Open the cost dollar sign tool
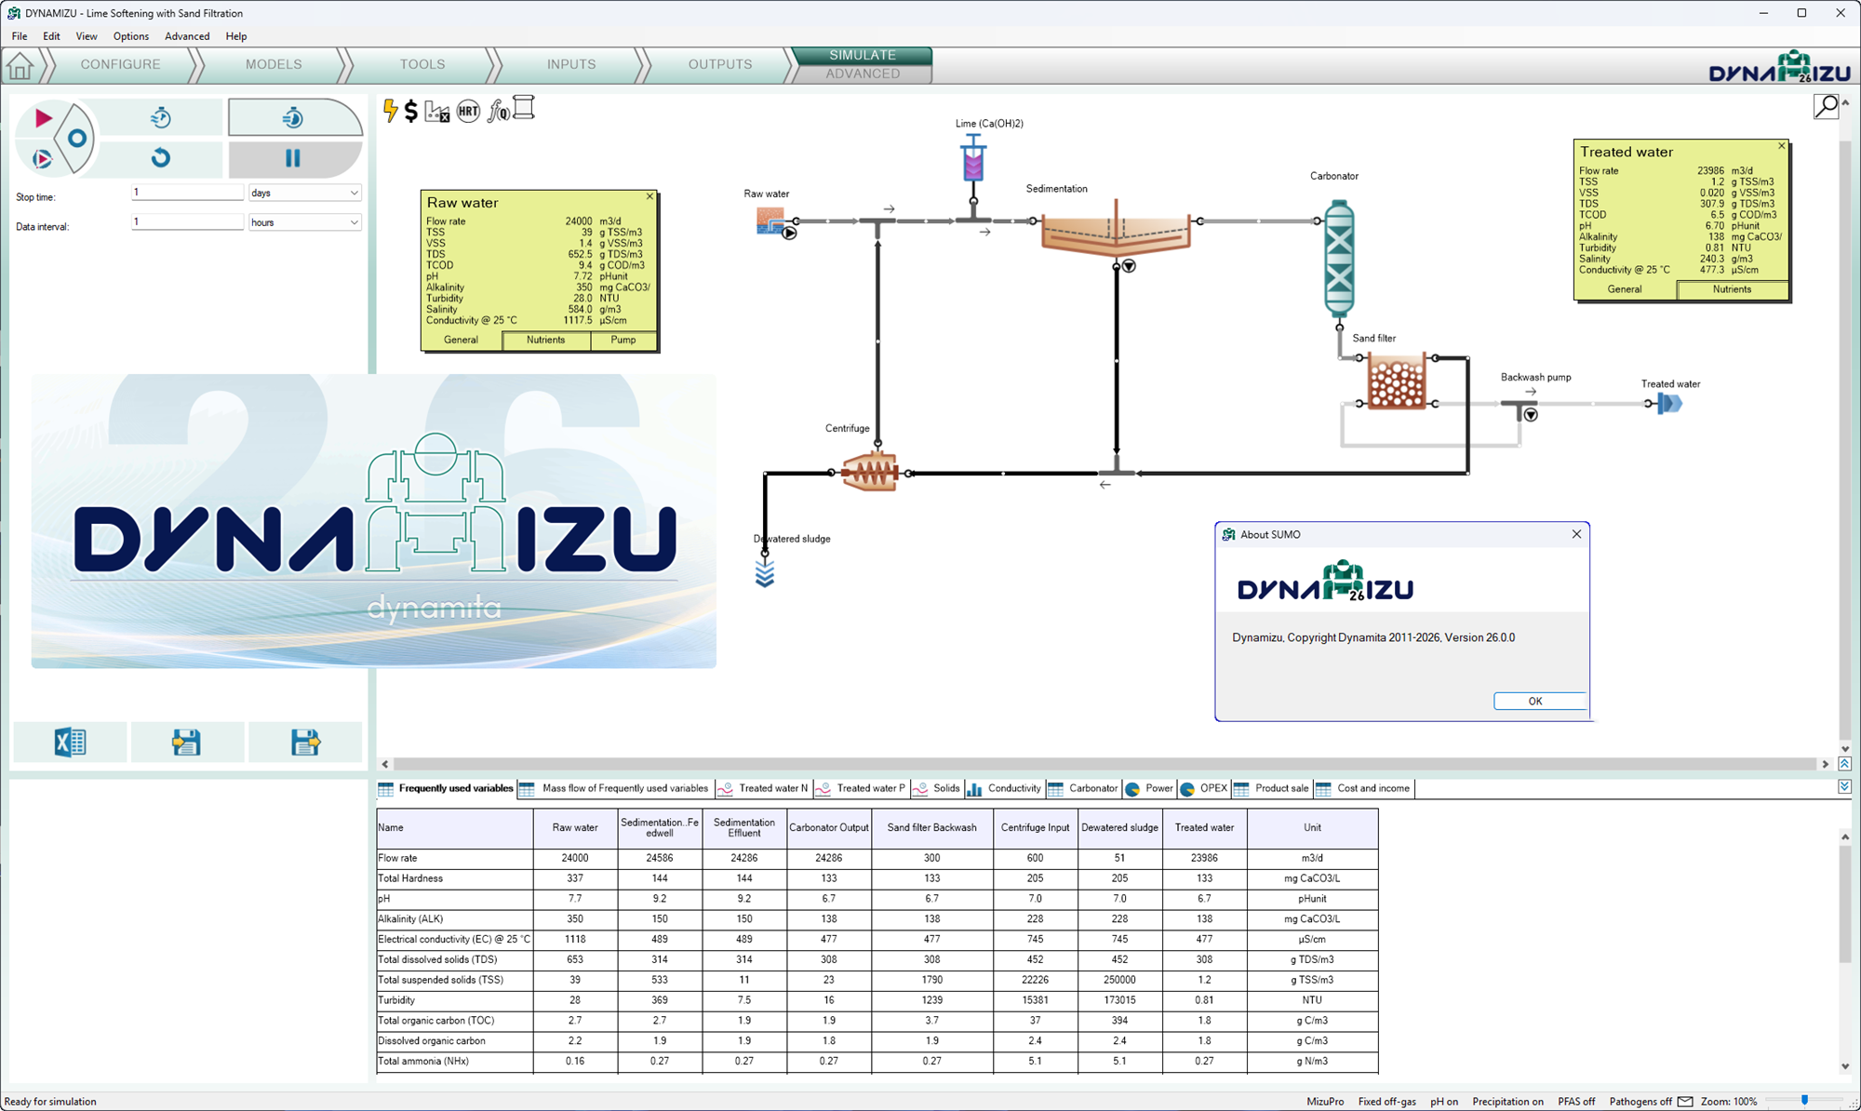This screenshot has height=1111, width=1861. (x=411, y=112)
